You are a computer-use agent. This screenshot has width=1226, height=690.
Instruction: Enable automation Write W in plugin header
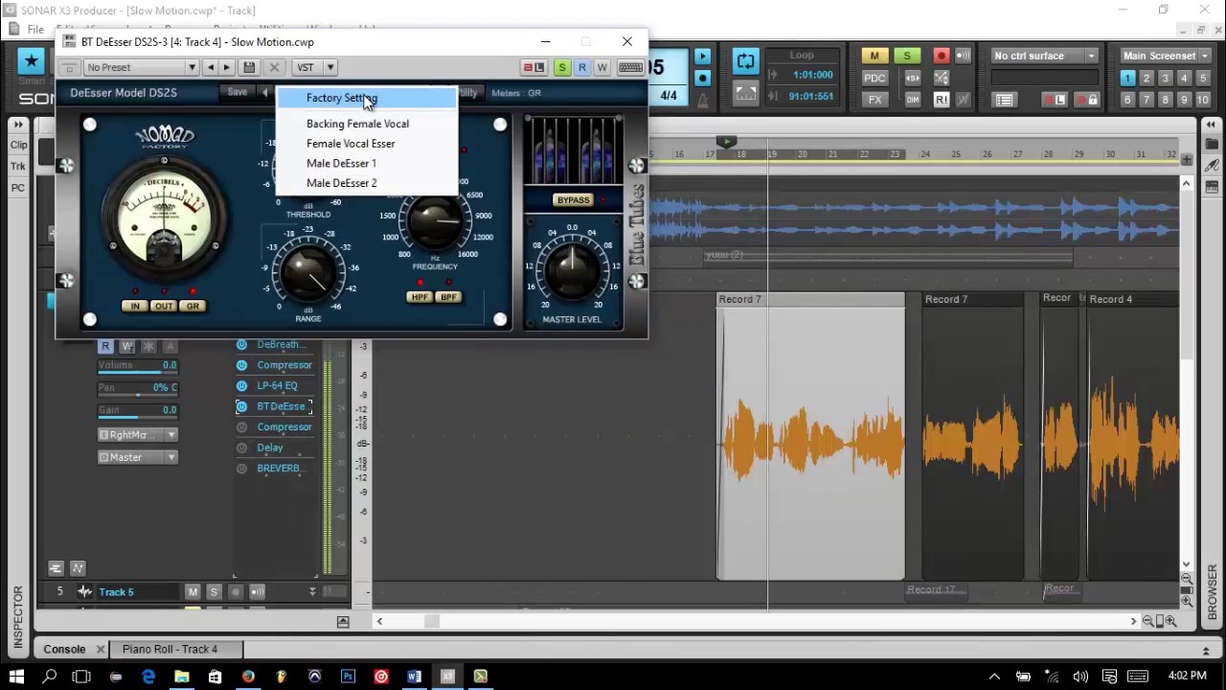(x=602, y=67)
